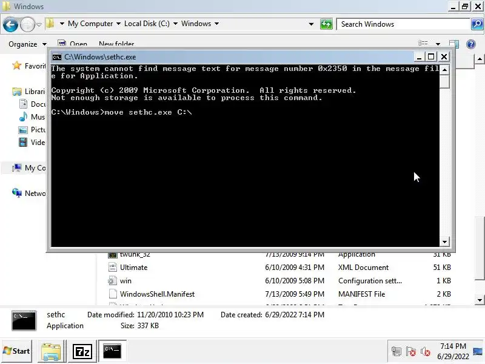Select Favorites in the navigation pane
The image size is (485, 364).
(28, 66)
